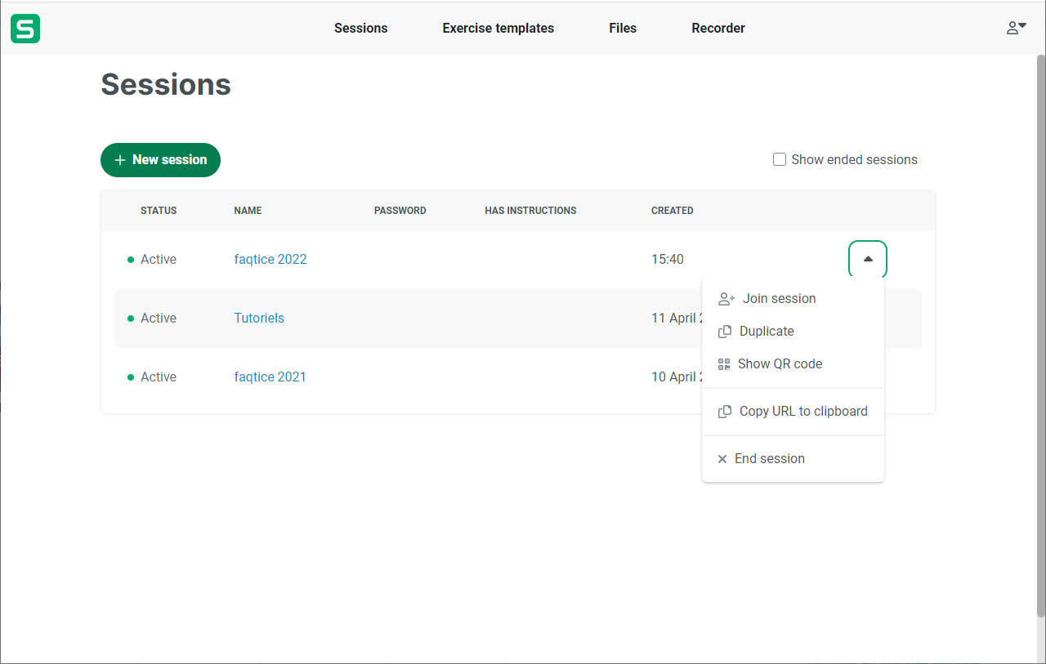
Task: Go to the Files tab
Action: tap(622, 29)
